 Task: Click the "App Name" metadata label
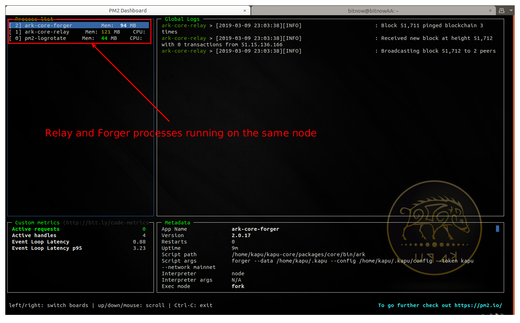tap(174, 229)
